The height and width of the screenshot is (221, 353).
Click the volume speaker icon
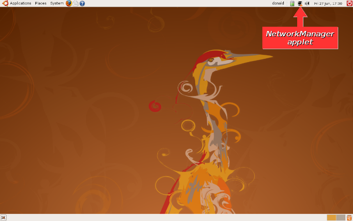pos(307,3)
